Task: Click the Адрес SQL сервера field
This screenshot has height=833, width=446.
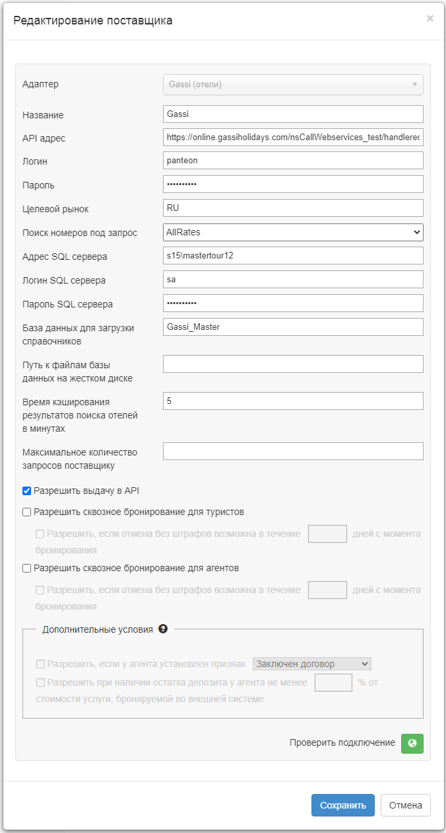Action: [293, 256]
